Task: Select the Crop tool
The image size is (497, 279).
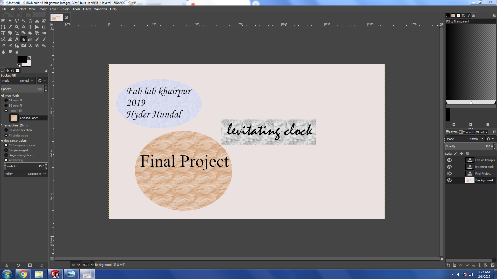Action: (44, 27)
